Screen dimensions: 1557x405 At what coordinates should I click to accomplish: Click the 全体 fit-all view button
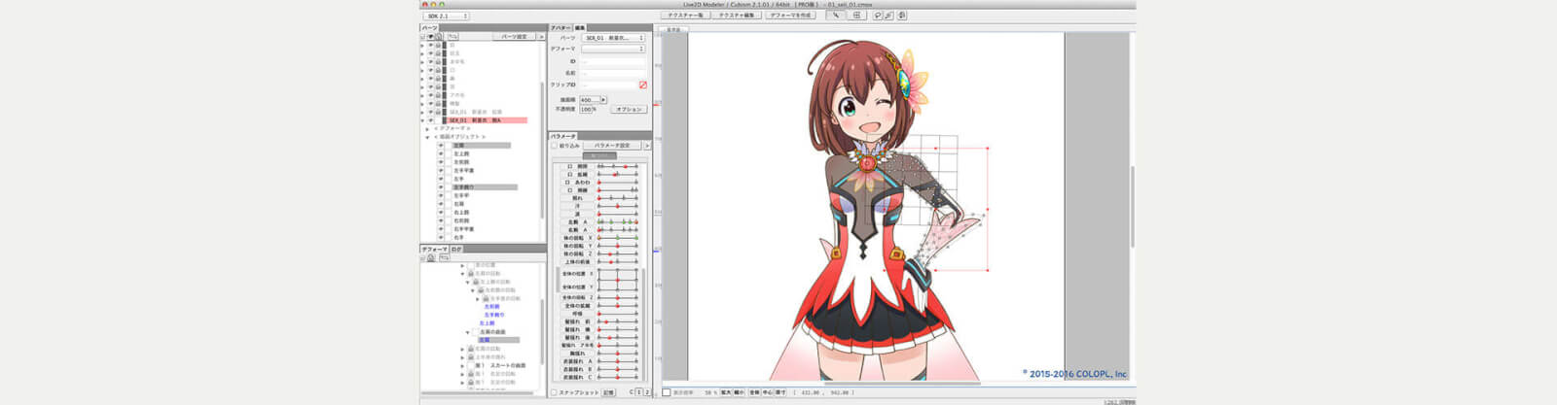(754, 392)
